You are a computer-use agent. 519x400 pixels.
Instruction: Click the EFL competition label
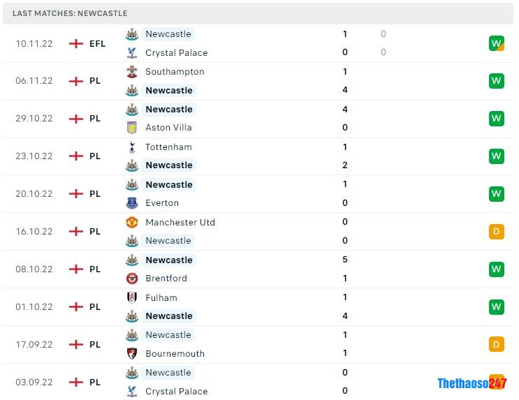(98, 43)
